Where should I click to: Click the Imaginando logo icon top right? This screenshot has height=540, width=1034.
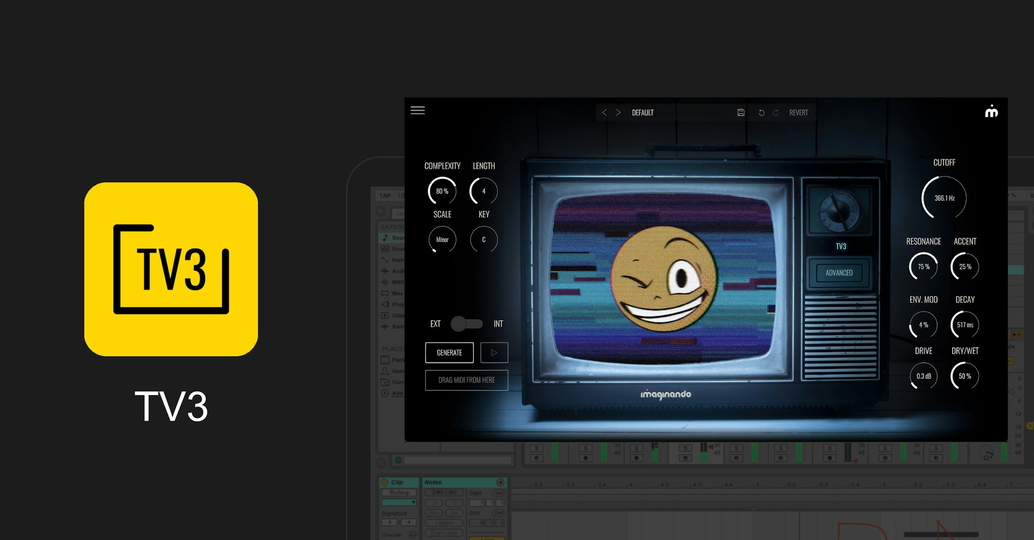point(991,111)
